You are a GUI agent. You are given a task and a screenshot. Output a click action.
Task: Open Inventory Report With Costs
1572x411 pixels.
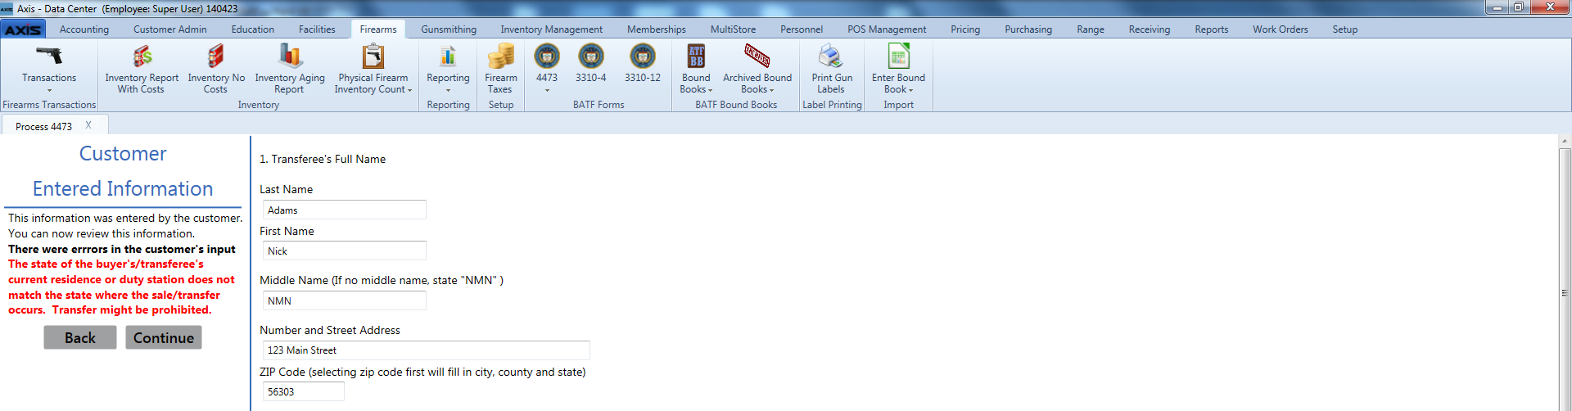pos(142,69)
